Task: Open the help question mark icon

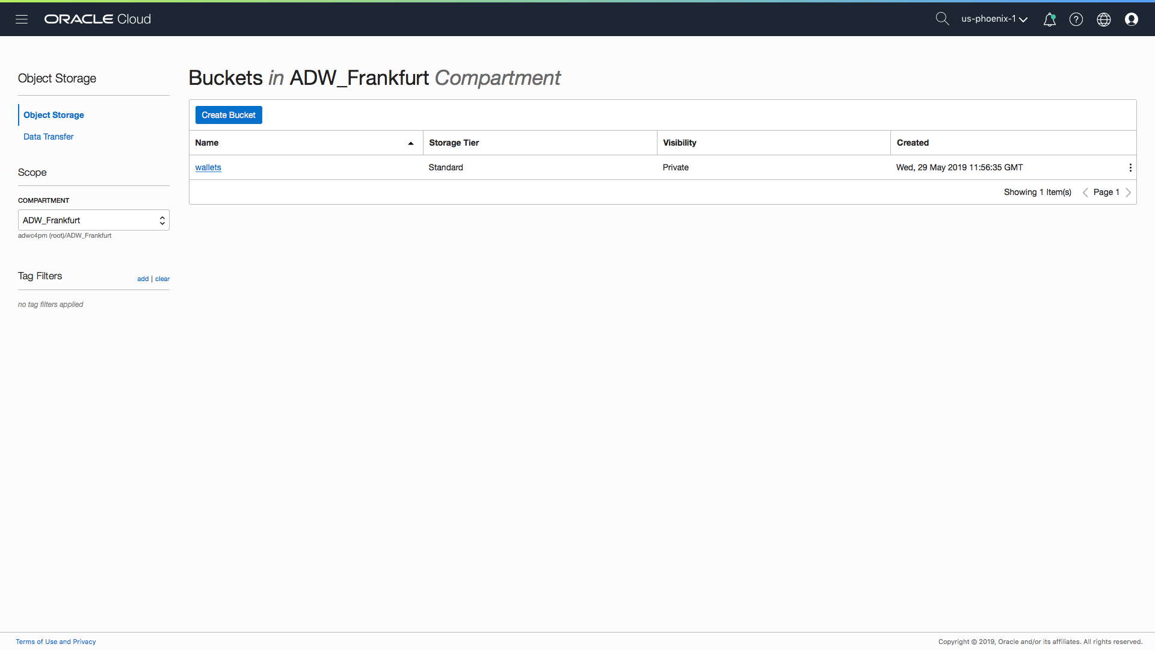Action: pyautogui.click(x=1076, y=19)
